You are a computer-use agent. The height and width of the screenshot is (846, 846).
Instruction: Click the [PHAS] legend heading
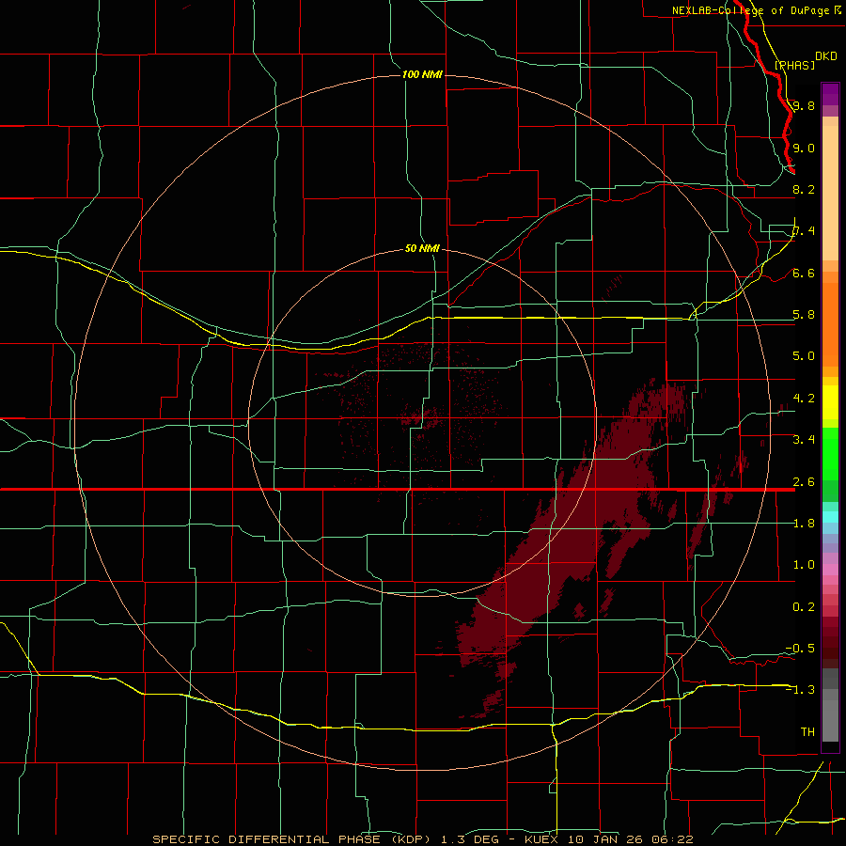[794, 65]
